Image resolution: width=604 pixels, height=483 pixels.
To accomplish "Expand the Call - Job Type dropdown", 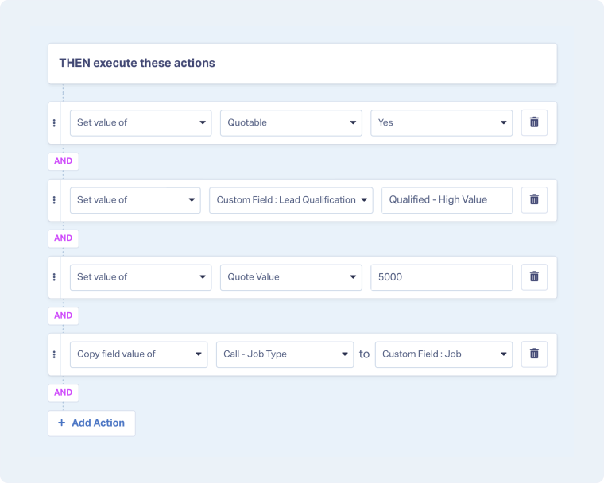I will (285, 354).
